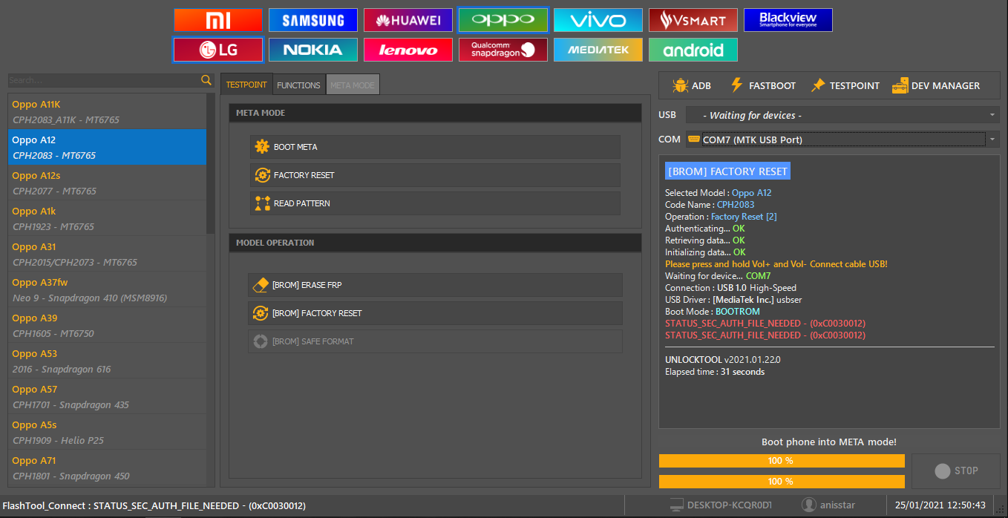Select Oppo A37fw in the model list
This screenshot has width=1008, height=518.
[x=107, y=289]
